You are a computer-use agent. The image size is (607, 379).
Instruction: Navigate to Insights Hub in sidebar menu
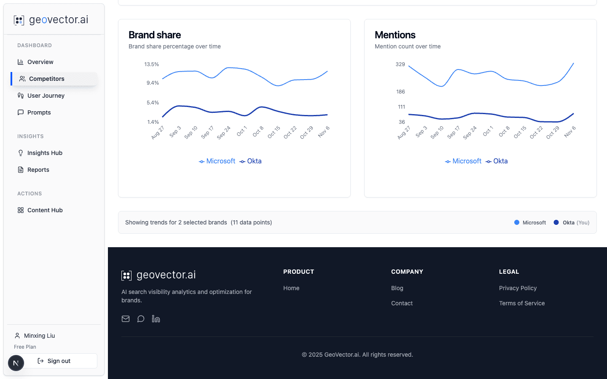pos(45,153)
